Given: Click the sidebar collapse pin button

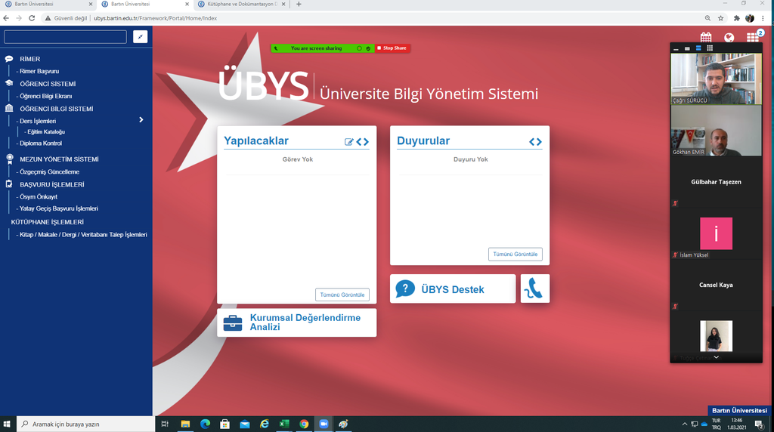Looking at the screenshot, I should 141,36.
